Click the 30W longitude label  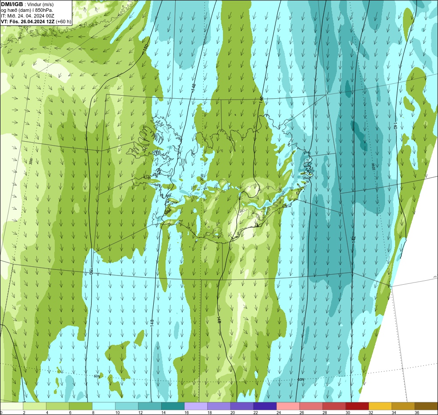pyautogui.click(x=31, y=161)
